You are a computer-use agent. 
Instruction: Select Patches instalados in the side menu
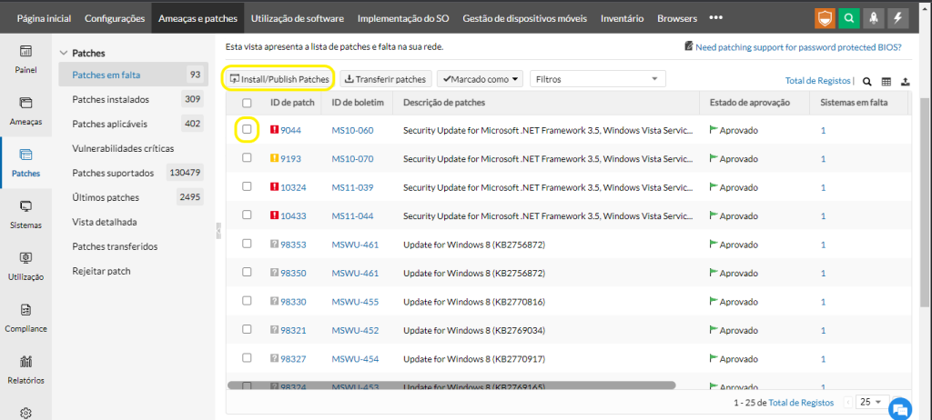point(110,99)
